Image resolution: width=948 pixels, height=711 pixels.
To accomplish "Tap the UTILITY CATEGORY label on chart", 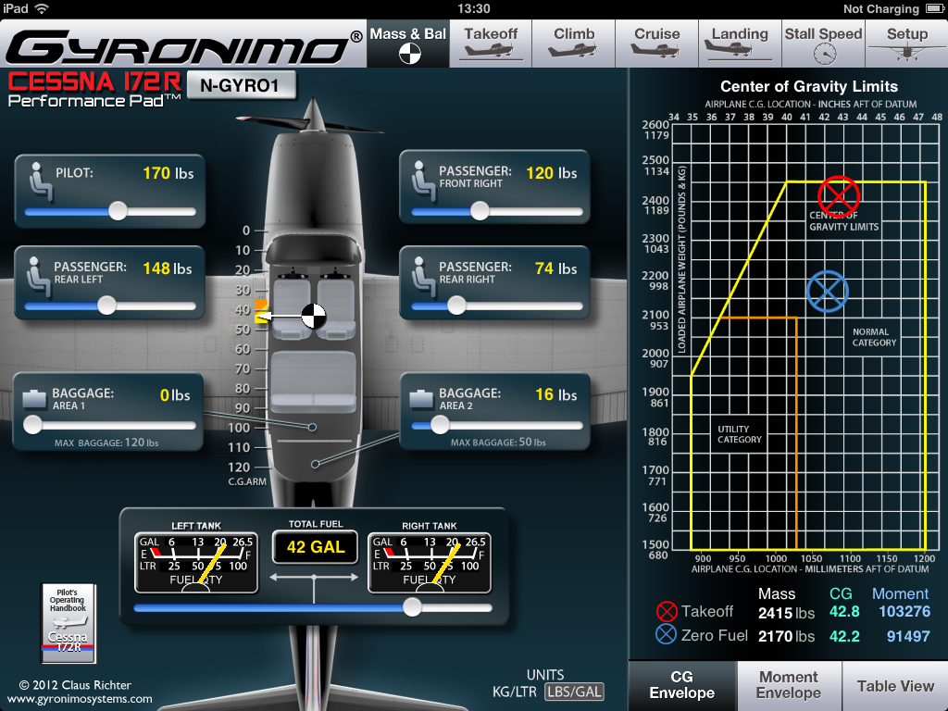I will 740,434.
